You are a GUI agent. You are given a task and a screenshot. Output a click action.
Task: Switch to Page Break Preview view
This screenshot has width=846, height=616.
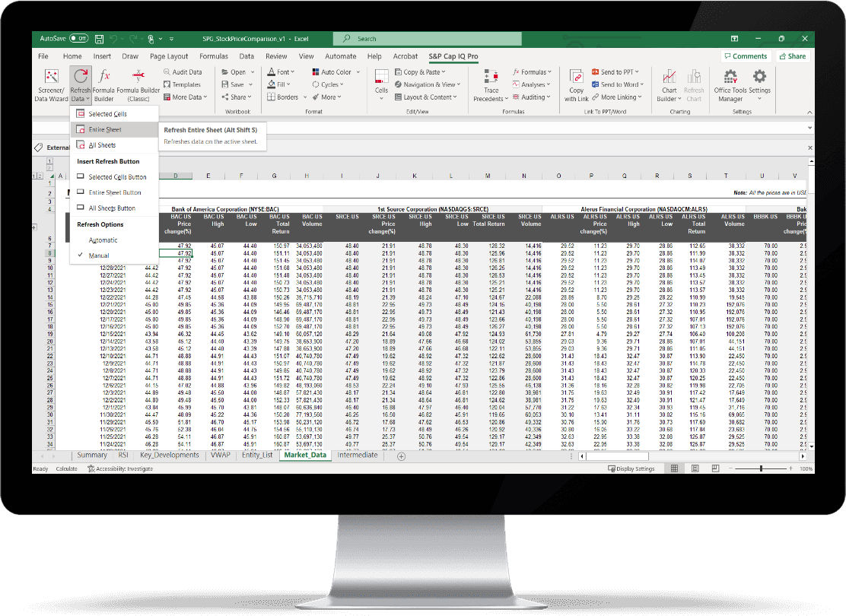point(715,468)
